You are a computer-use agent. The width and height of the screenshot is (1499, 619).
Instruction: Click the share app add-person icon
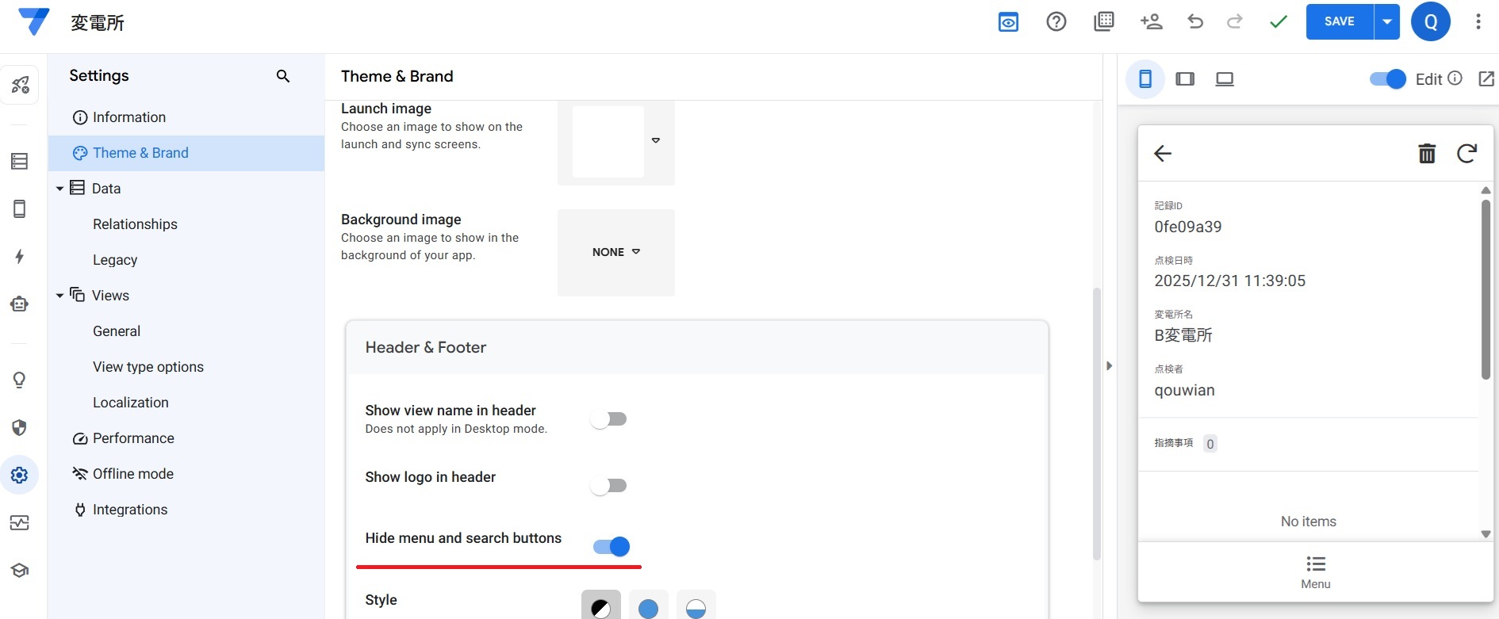1151,22
